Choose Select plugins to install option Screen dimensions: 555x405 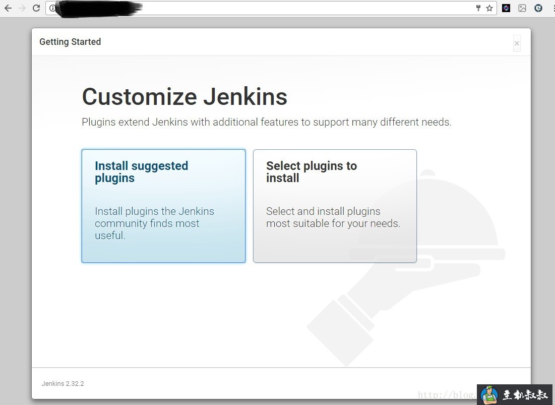coord(335,206)
